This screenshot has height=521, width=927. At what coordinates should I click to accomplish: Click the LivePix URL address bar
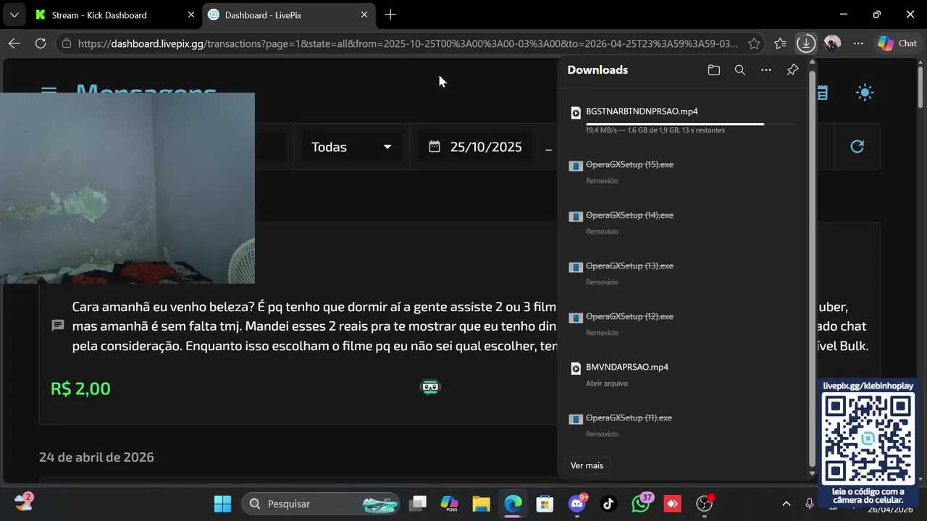(408, 43)
